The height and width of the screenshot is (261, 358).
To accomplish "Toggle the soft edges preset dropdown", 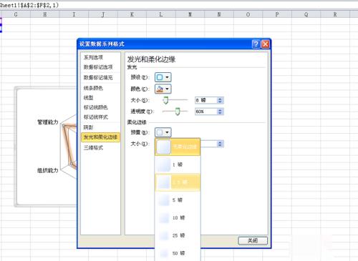I will (163, 132).
